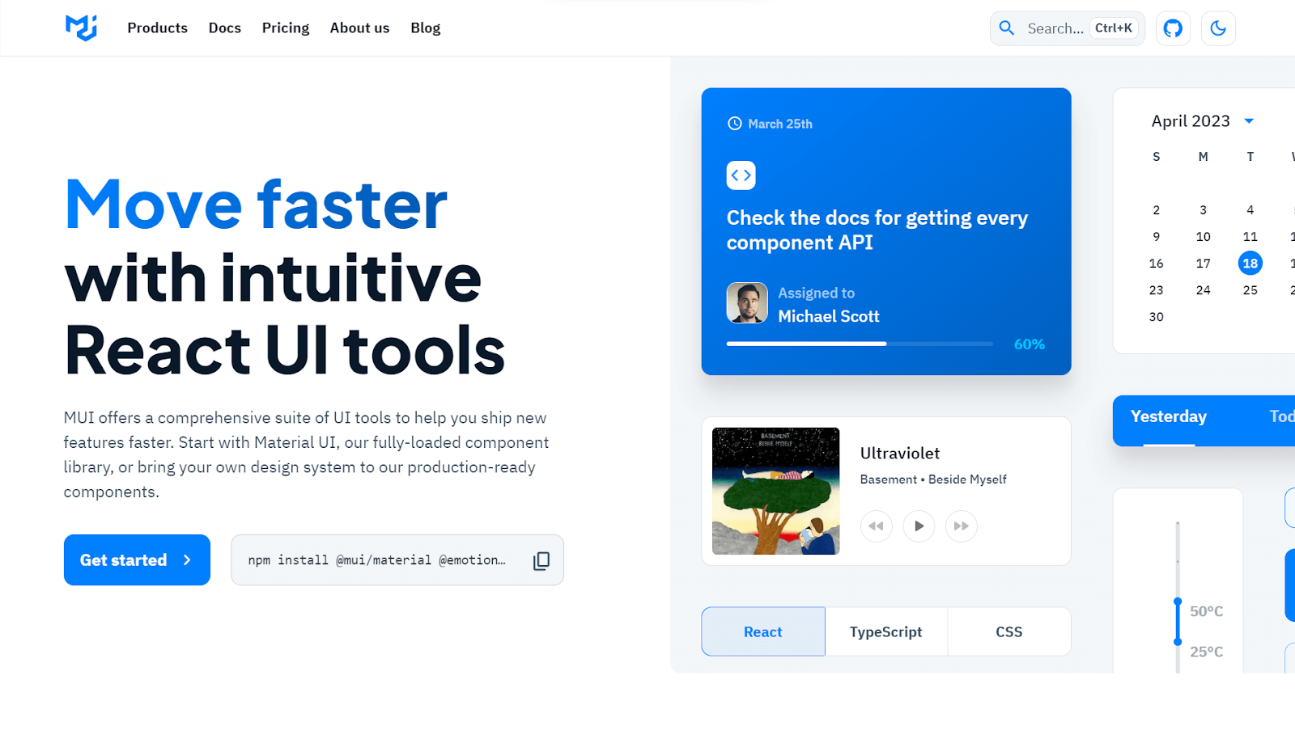Screen dimensions: 1295x739
Task: Select April 23 in the calendar
Action: pyautogui.click(x=1157, y=290)
